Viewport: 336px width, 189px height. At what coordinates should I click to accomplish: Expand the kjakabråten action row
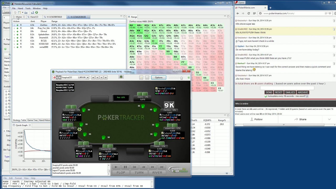(14, 35)
